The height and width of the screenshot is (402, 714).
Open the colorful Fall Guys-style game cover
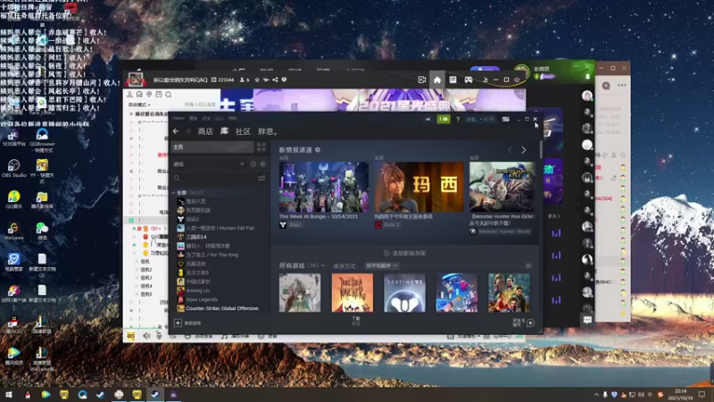[457, 293]
